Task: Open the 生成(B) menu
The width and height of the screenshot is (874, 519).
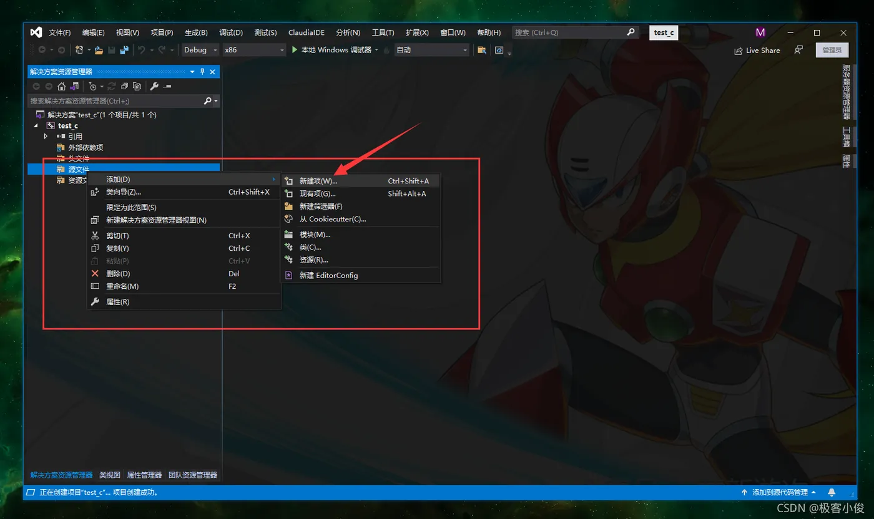Action: [x=196, y=32]
